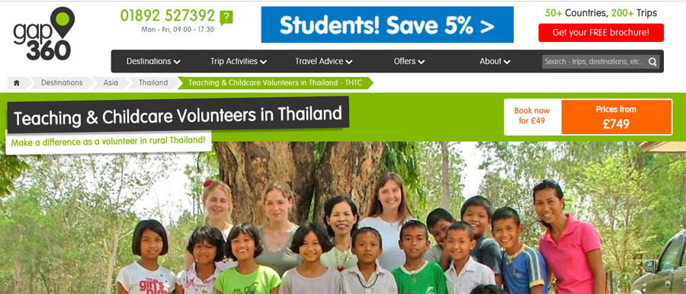Screen dimensions: 686x294
Task: Go to the home breadcrumb icon
Action: click(x=17, y=83)
